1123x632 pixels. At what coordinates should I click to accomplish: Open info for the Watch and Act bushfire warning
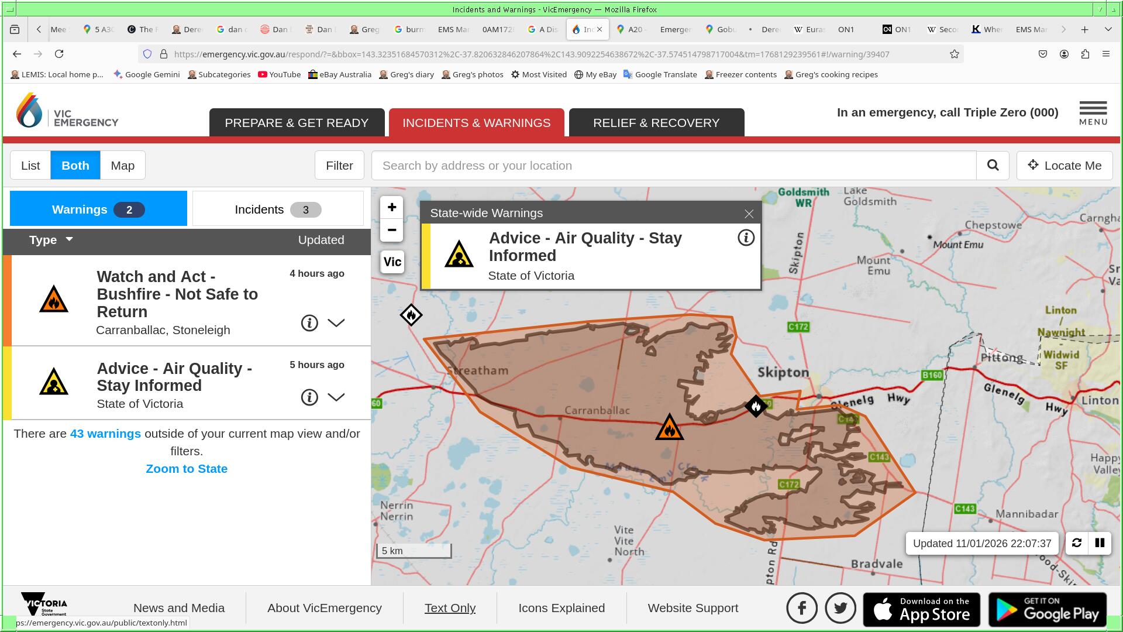[x=309, y=323]
